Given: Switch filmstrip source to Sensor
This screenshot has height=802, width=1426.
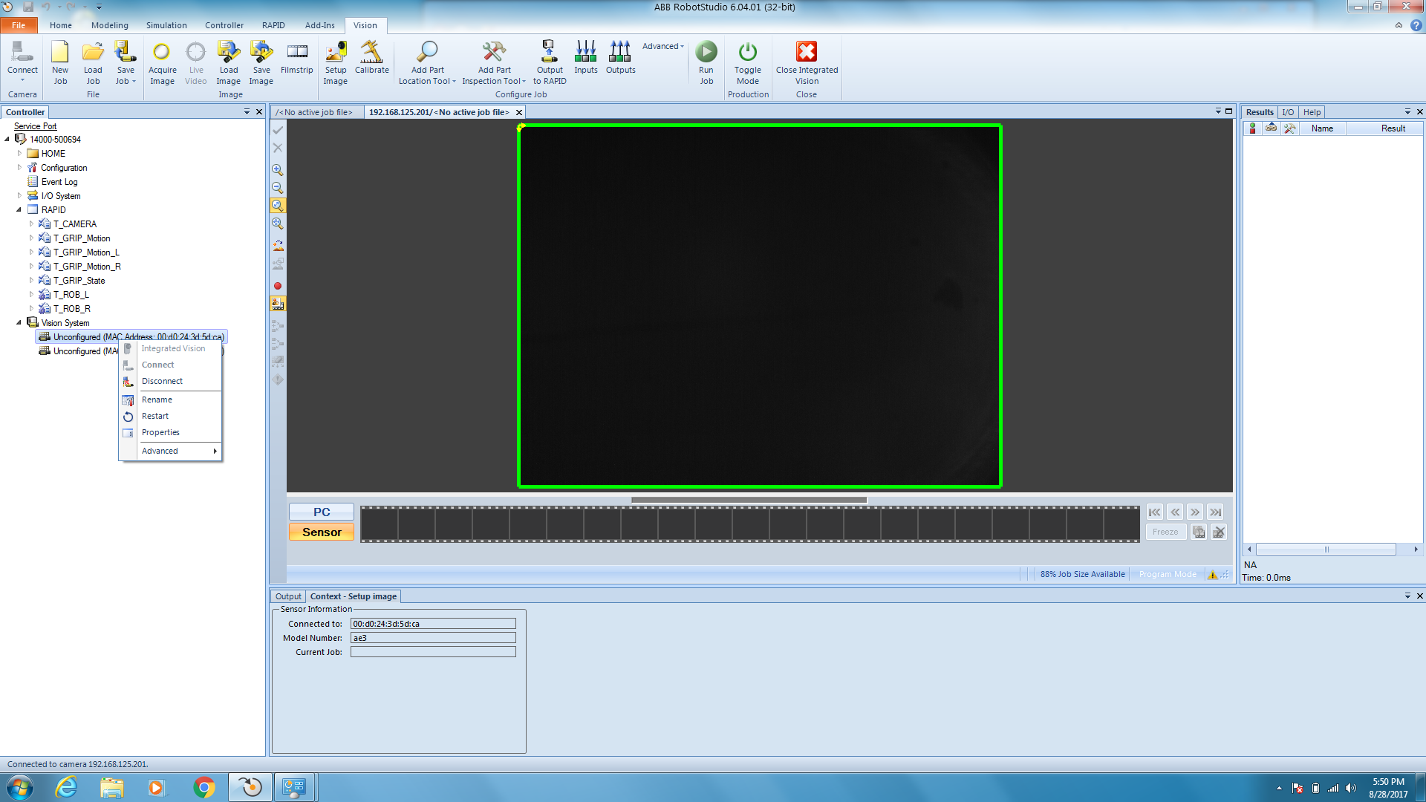Looking at the screenshot, I should 322,532.
